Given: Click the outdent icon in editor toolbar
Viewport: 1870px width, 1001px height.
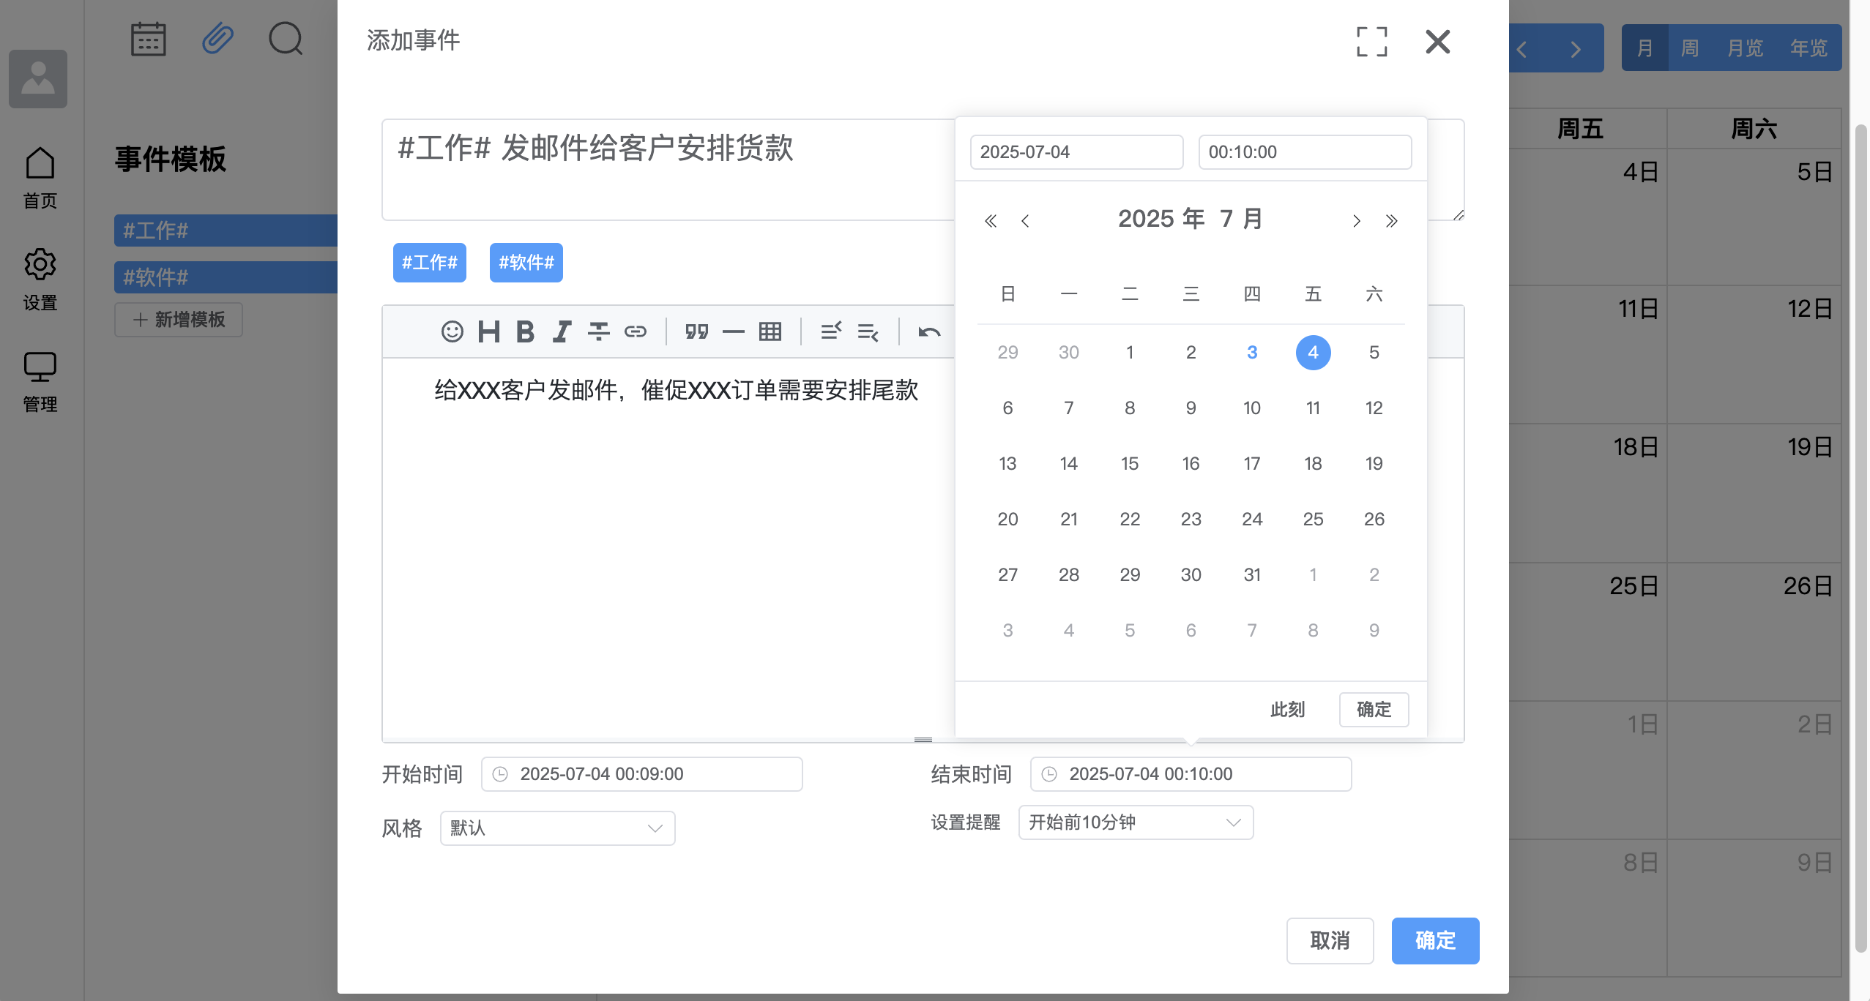Looking at the screenshot, I should (868, 331).
